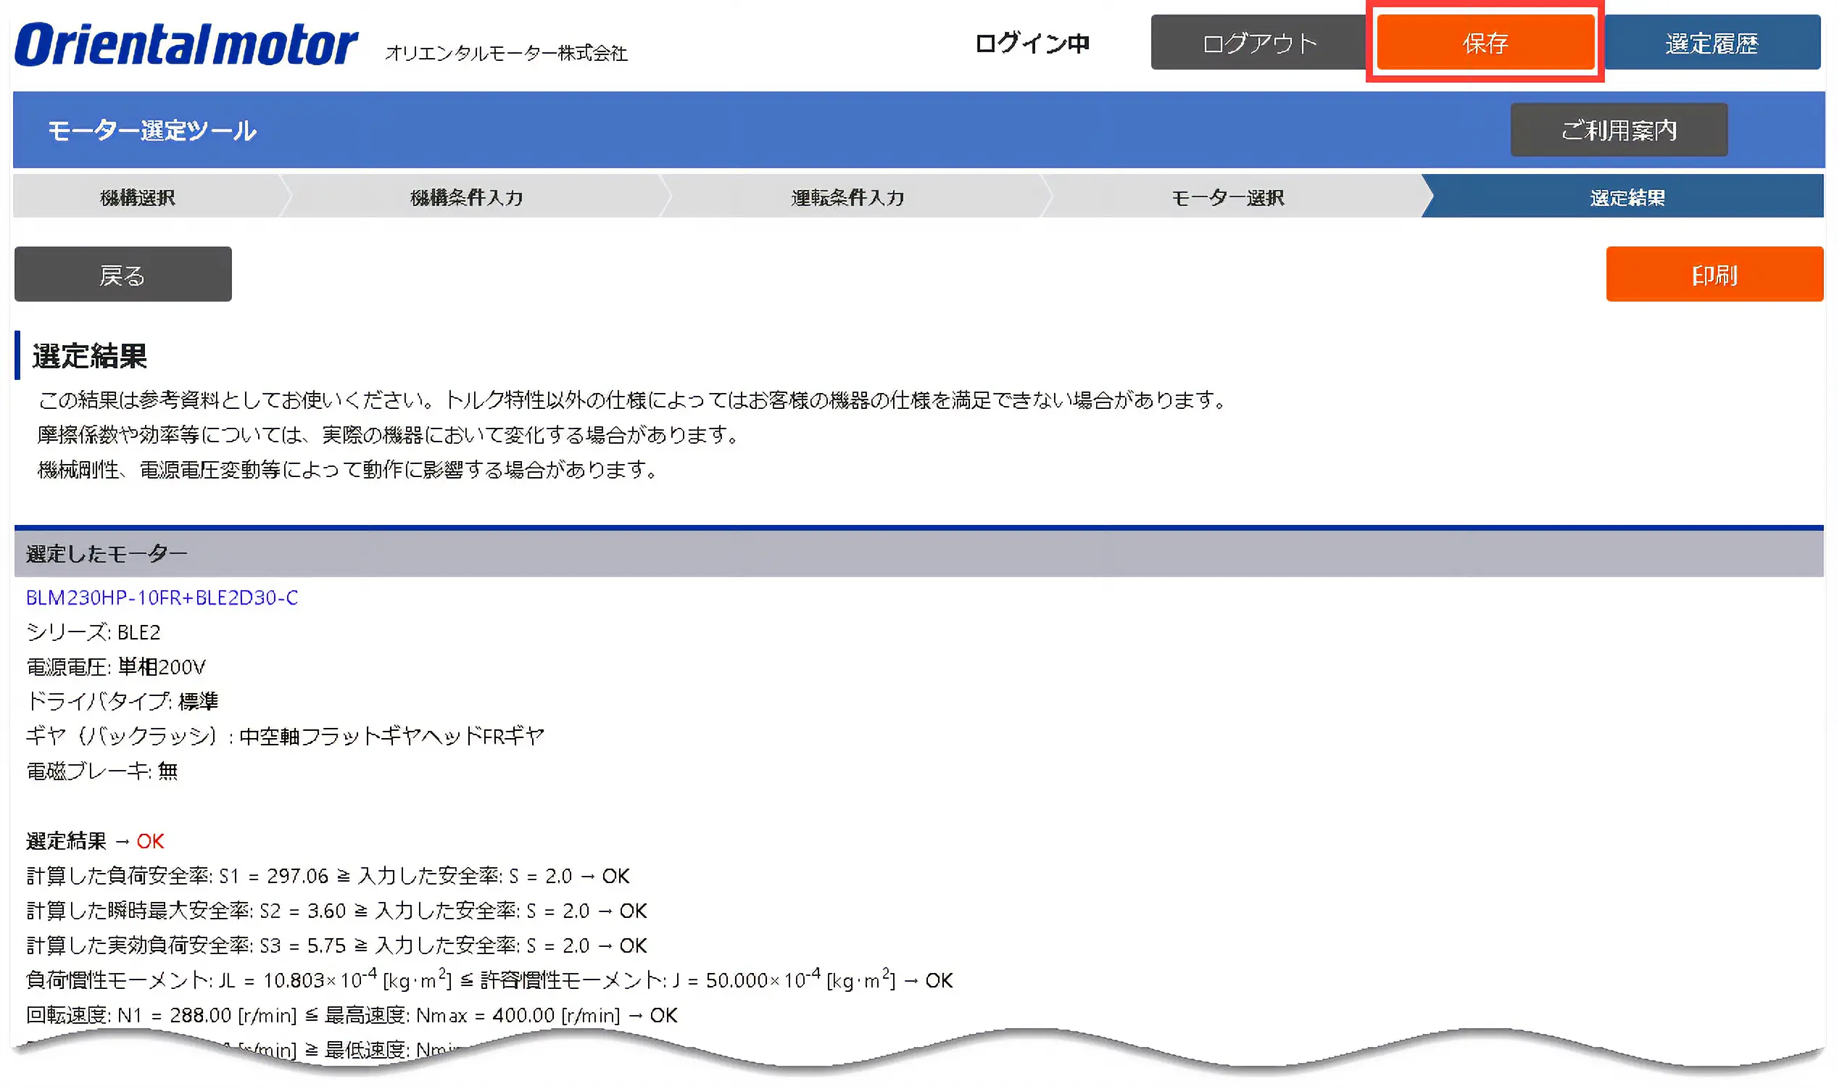
Task: Click the オリエンタルモーター株式会社 company name
Action: point(506,53)
